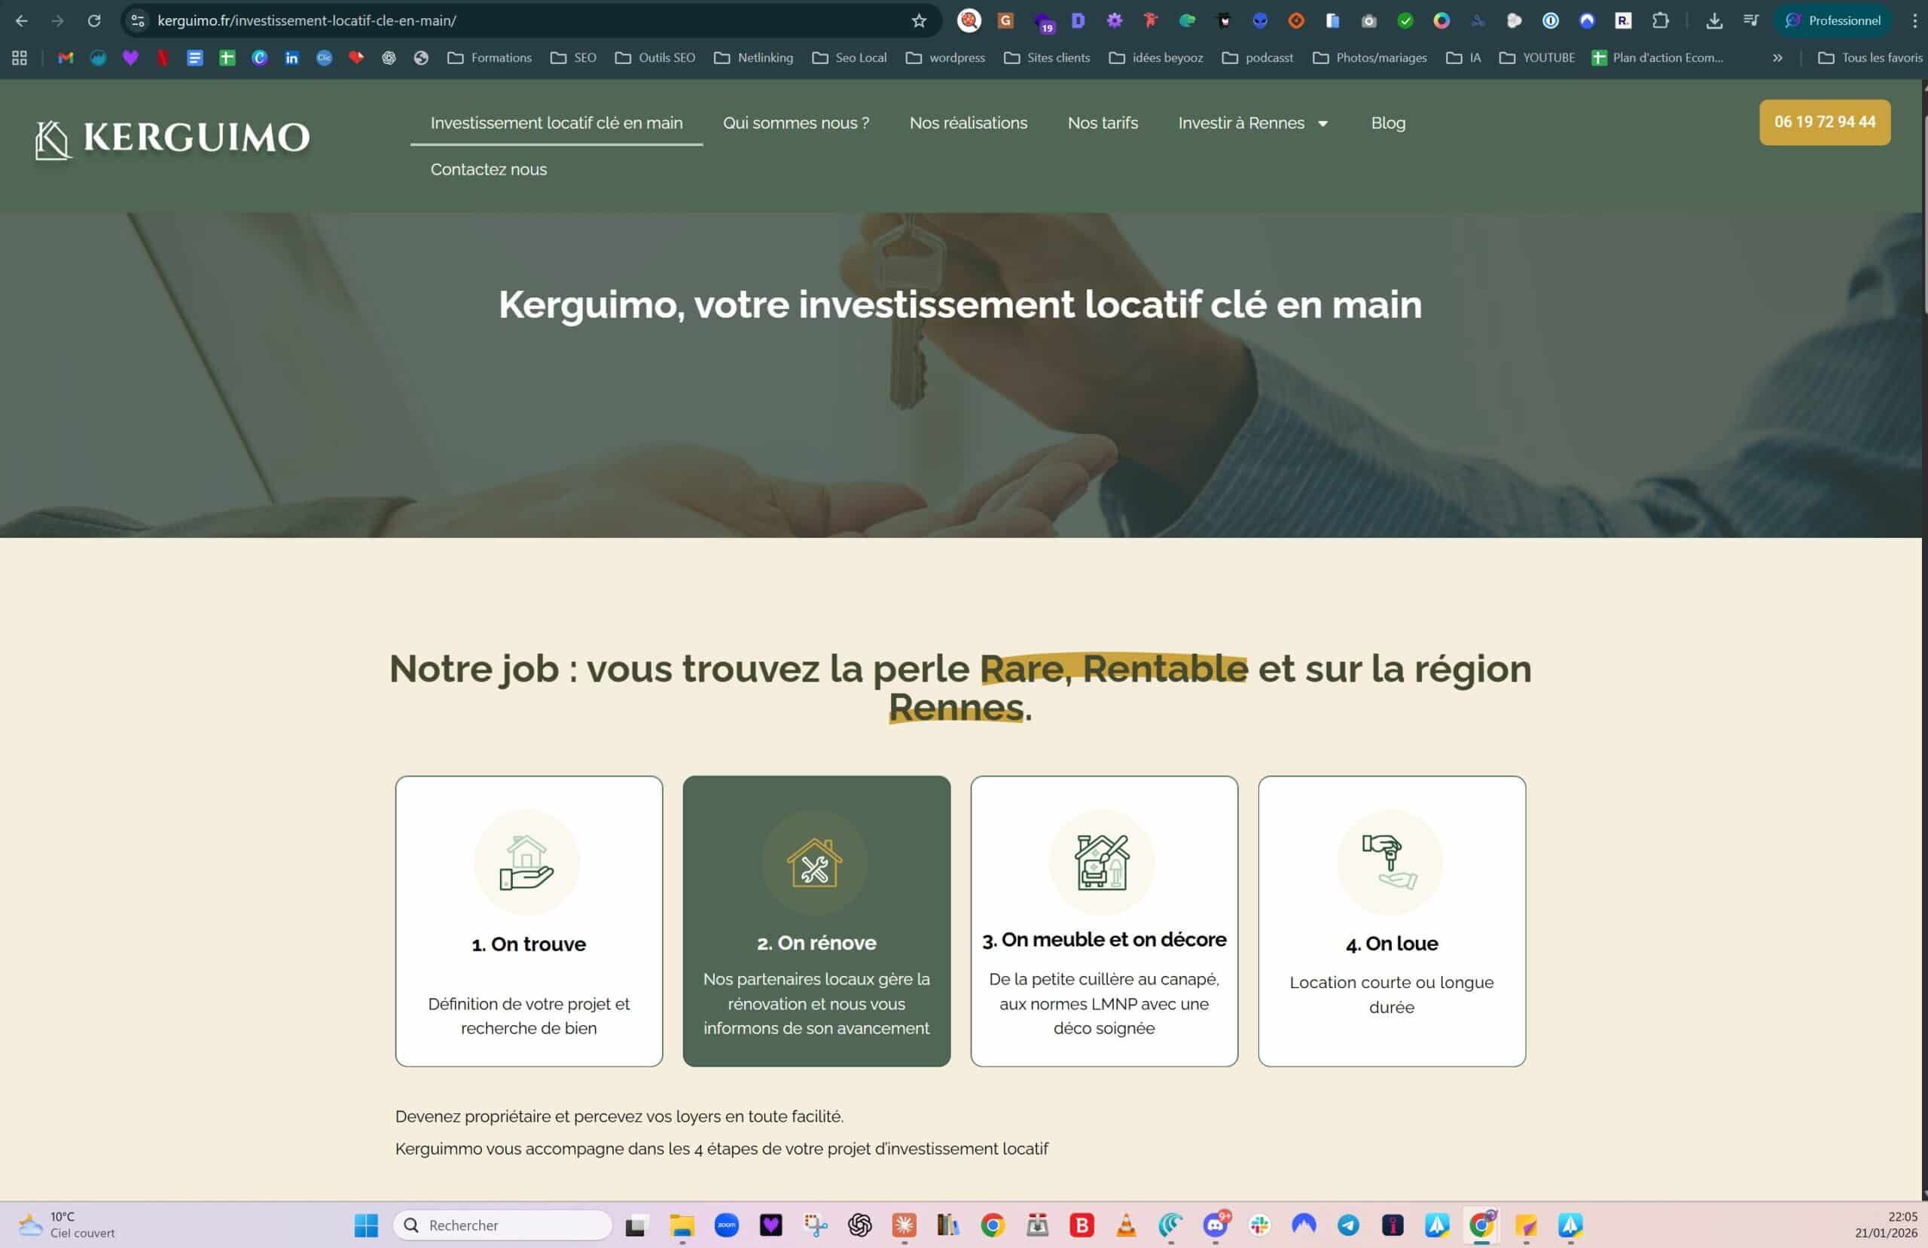The height and width of the screenshot is (1248, 1928).
Task: Open the Nos tarifs menu item
Action: pos(1103,124)
